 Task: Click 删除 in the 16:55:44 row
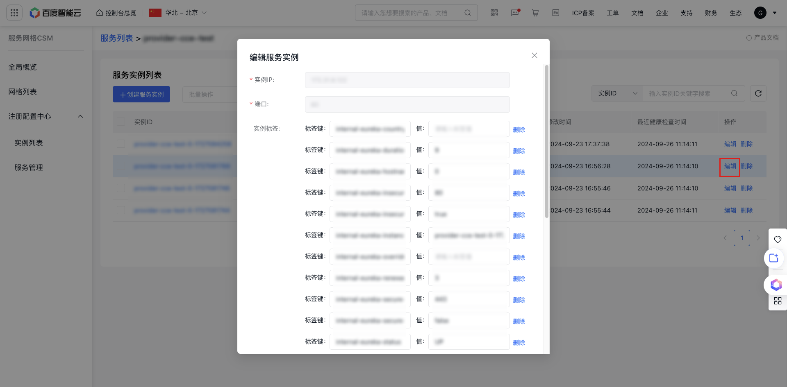coord(747,210)
